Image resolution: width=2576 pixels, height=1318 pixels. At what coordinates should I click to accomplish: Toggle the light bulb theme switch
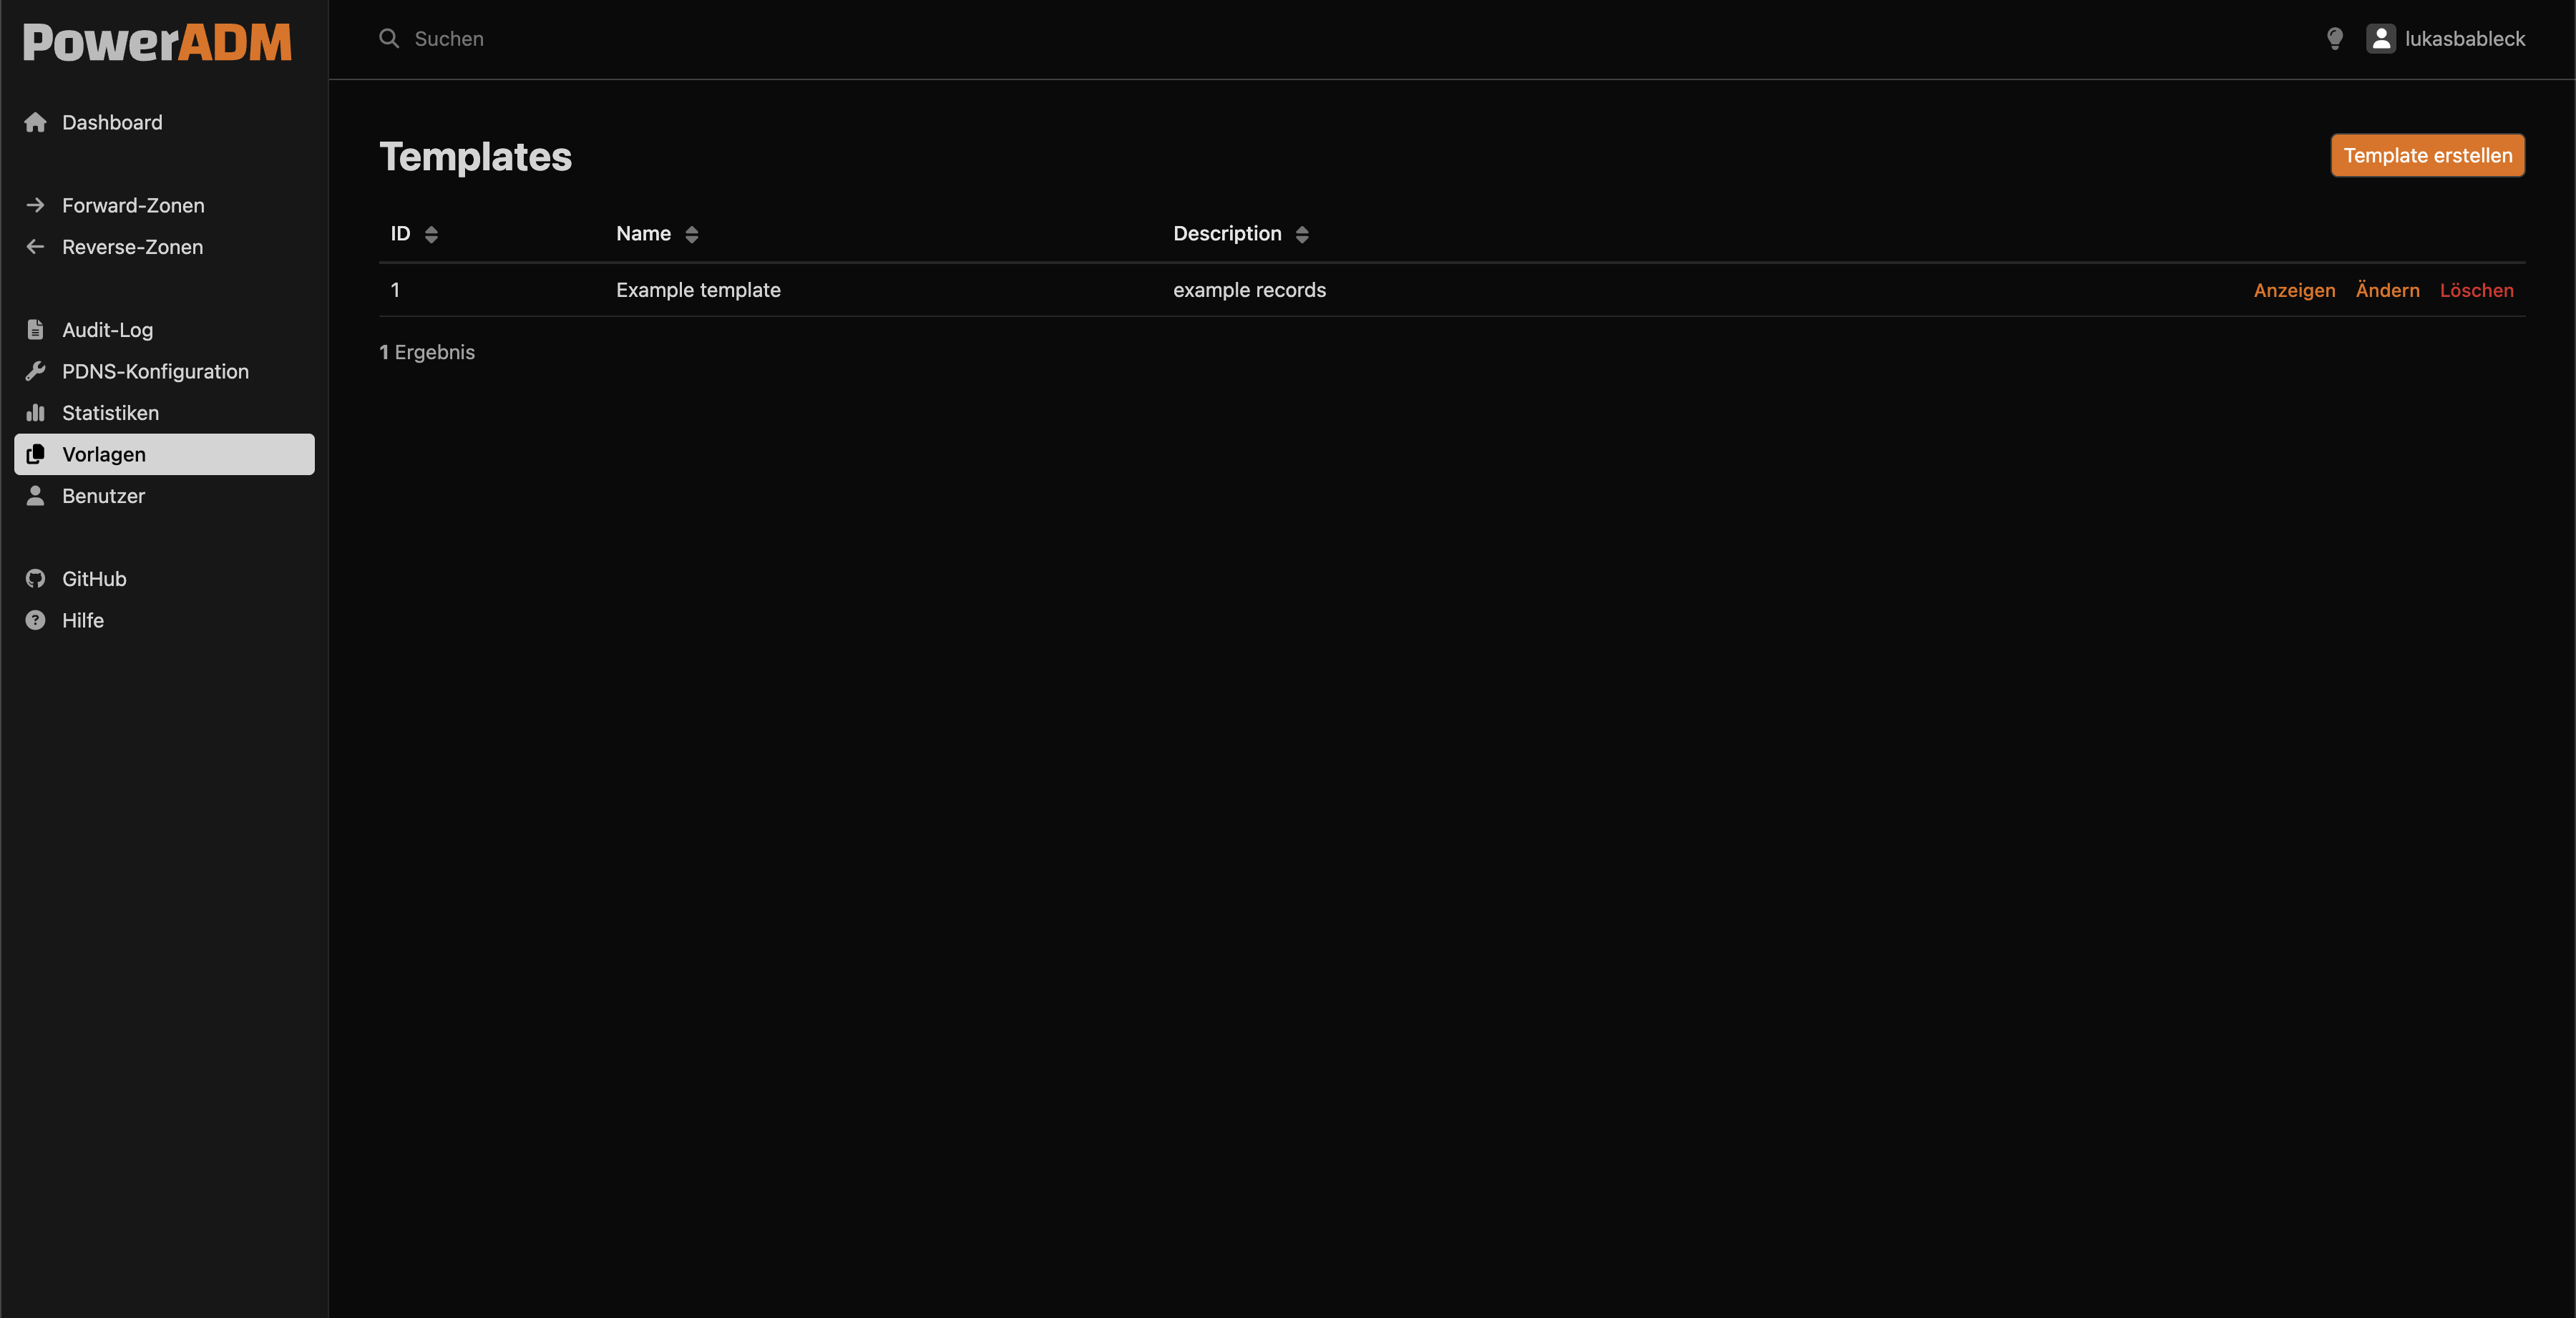pyautogui.click(x=2334, y=39)
